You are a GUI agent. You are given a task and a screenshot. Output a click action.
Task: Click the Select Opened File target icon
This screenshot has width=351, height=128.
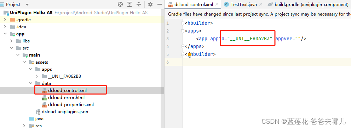[120, 4]
